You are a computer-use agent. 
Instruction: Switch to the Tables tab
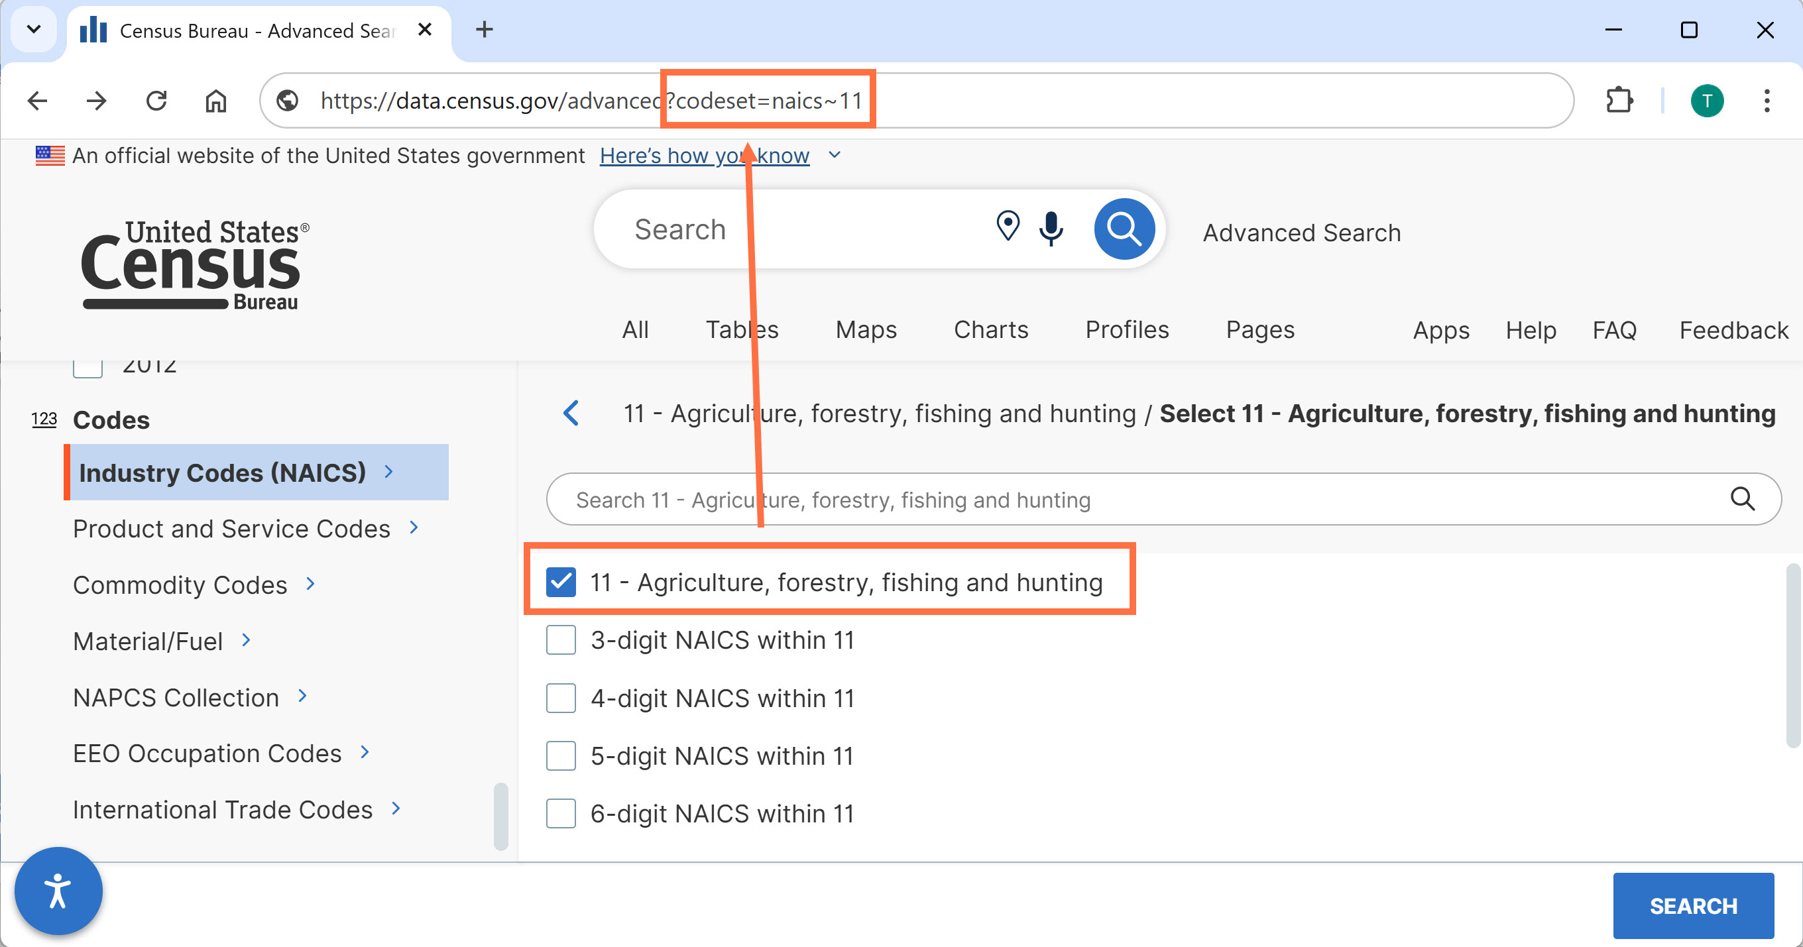coord(741,329)
